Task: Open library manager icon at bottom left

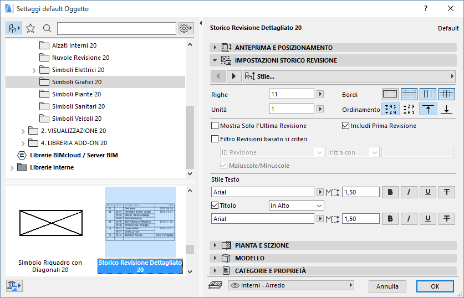Action: pos(14,286)
